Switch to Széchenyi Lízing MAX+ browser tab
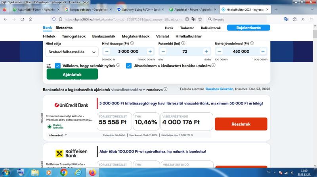 (139, 9)
